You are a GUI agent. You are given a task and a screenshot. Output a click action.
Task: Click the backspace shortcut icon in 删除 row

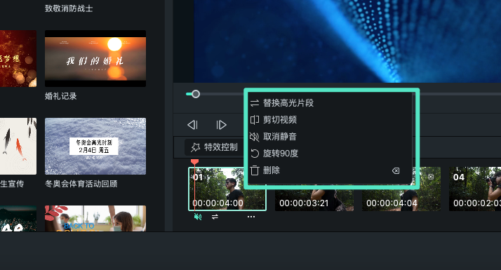[x=396, y=170]
